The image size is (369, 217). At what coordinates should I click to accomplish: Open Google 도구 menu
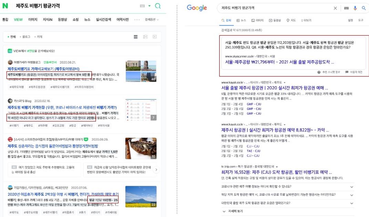point(360,20)
